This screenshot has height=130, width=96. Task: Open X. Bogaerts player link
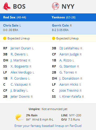(19, 66)
